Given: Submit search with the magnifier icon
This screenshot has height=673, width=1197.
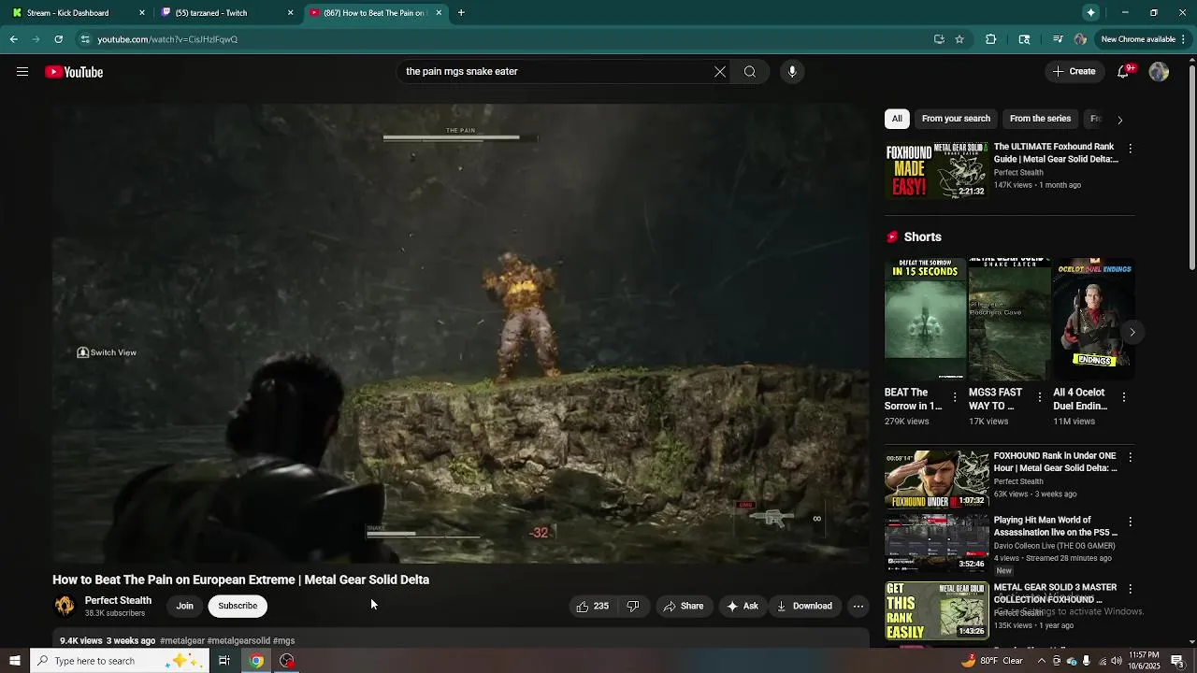Looking at the screenshot, I should point(750,72).
